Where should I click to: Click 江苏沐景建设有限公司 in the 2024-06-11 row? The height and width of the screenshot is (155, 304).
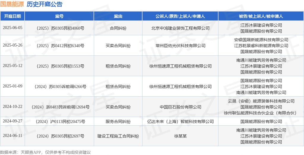pos(261,136)
